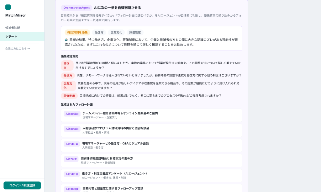Click the AIに次の一歩を自律判断させる heading
The height and width of the screenshot is (192, 321).
[x=118, y=8]
